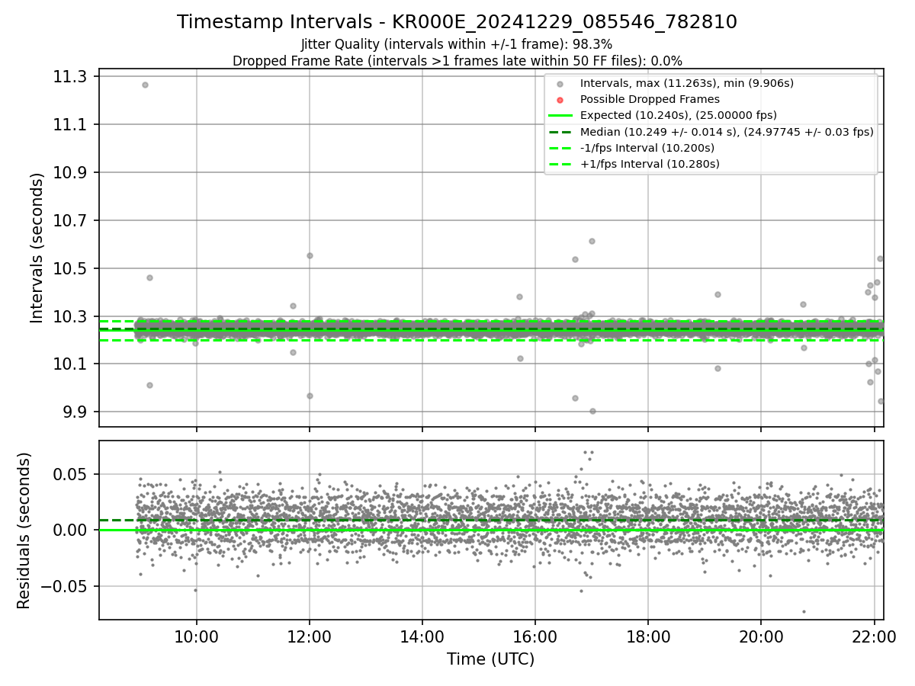Click the 22:00 time tick label

point(874,637)
